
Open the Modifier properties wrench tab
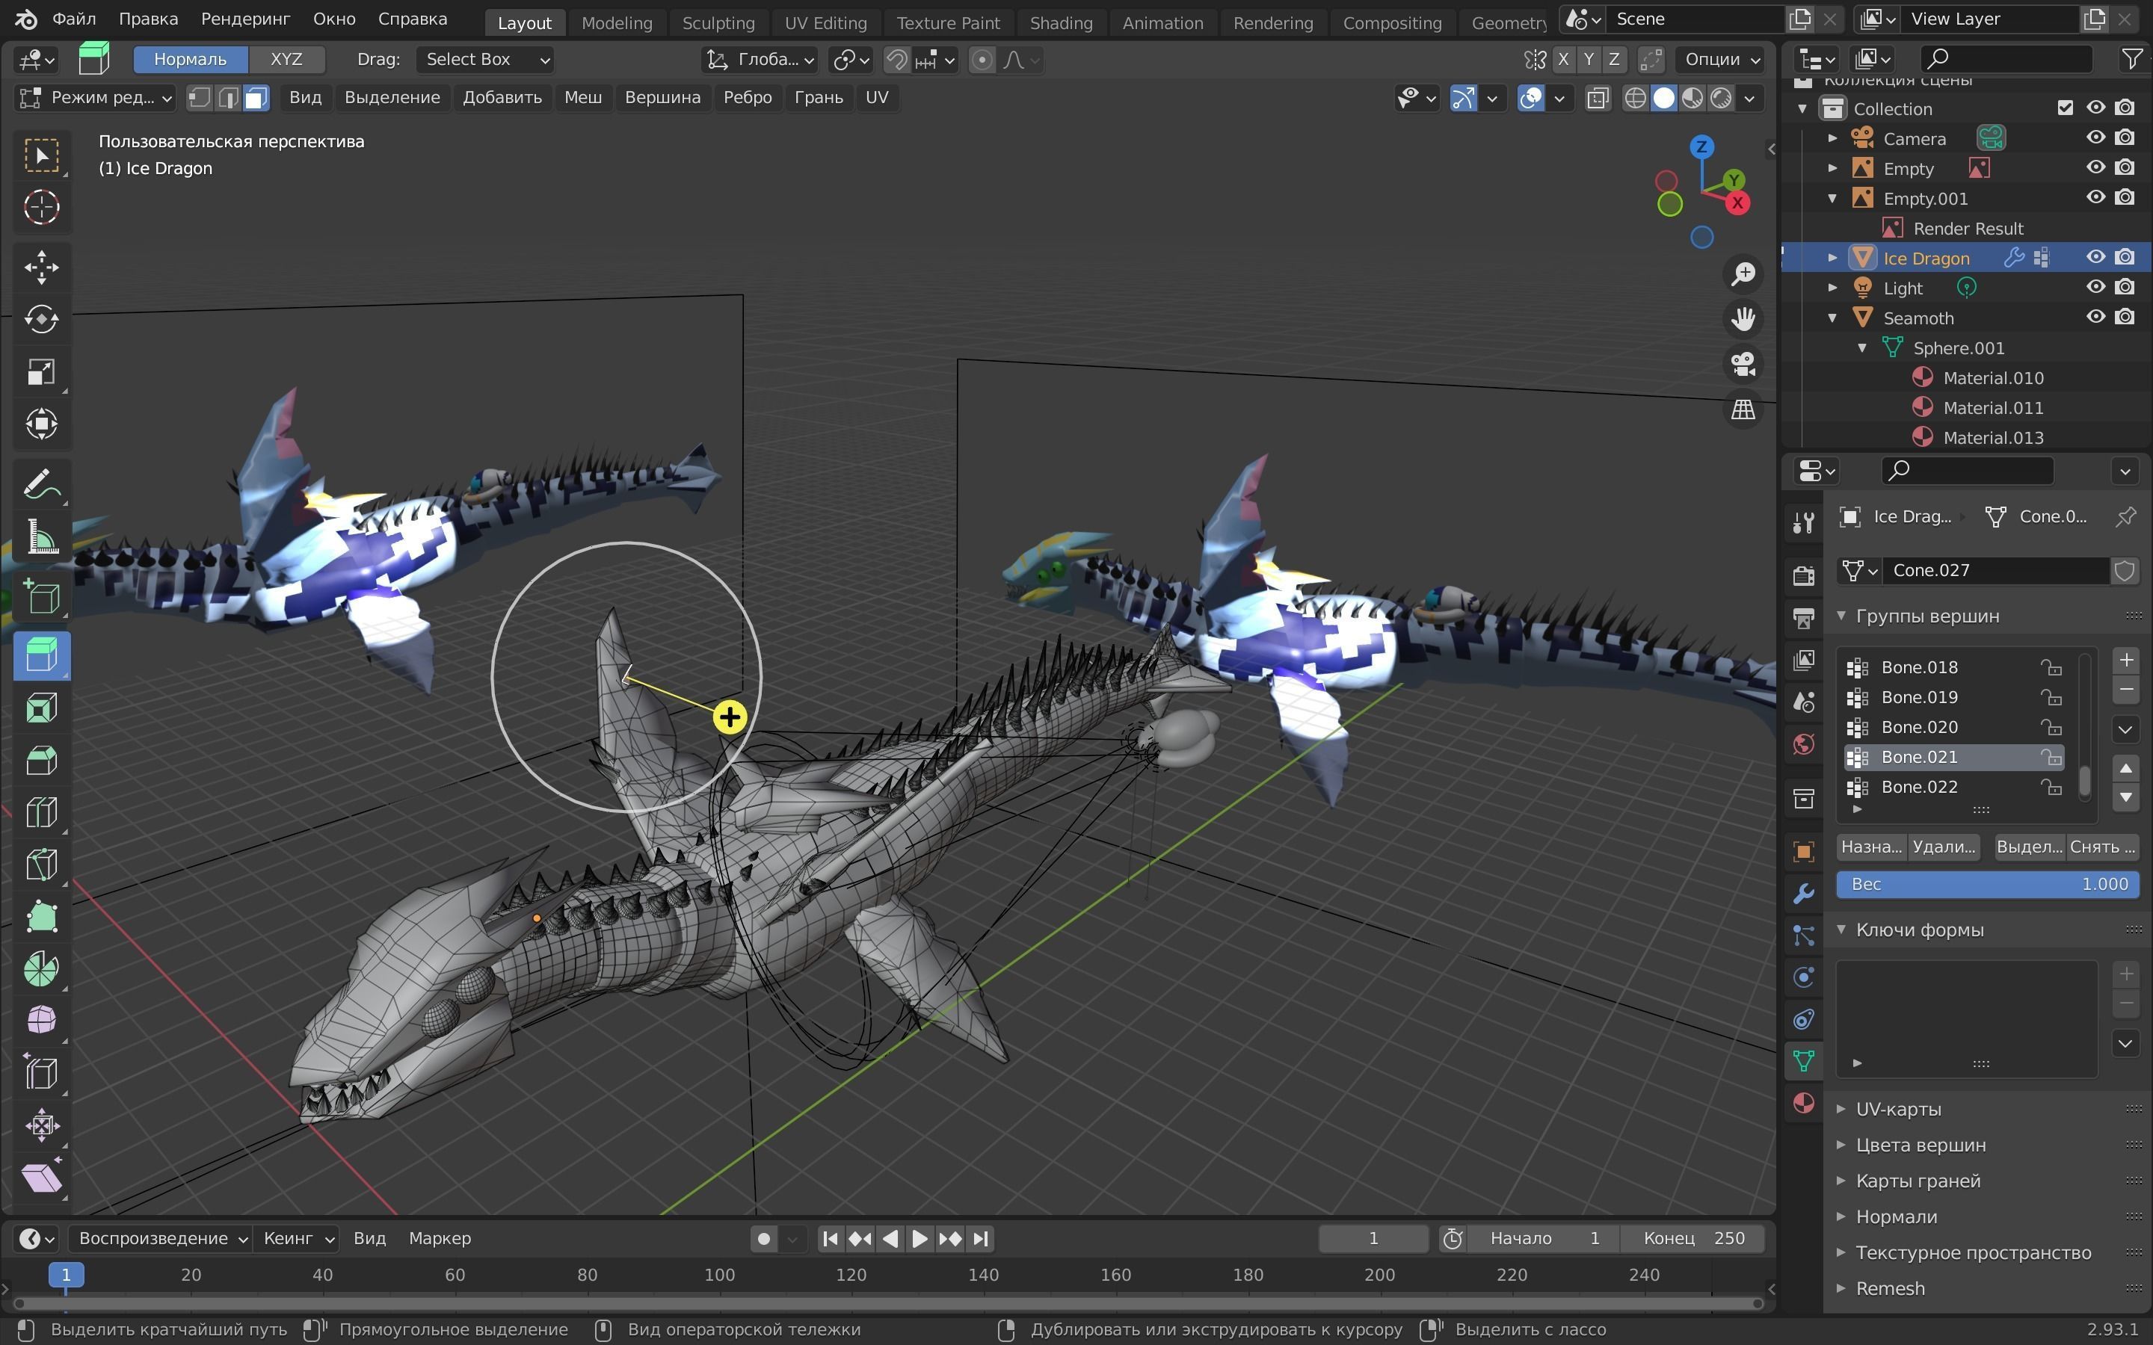pos(1803,893)
